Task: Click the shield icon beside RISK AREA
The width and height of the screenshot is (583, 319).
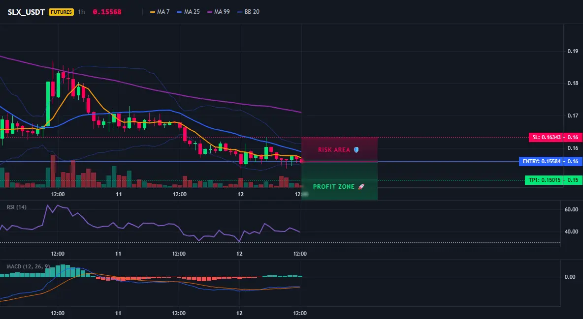Action: [356, 149]
